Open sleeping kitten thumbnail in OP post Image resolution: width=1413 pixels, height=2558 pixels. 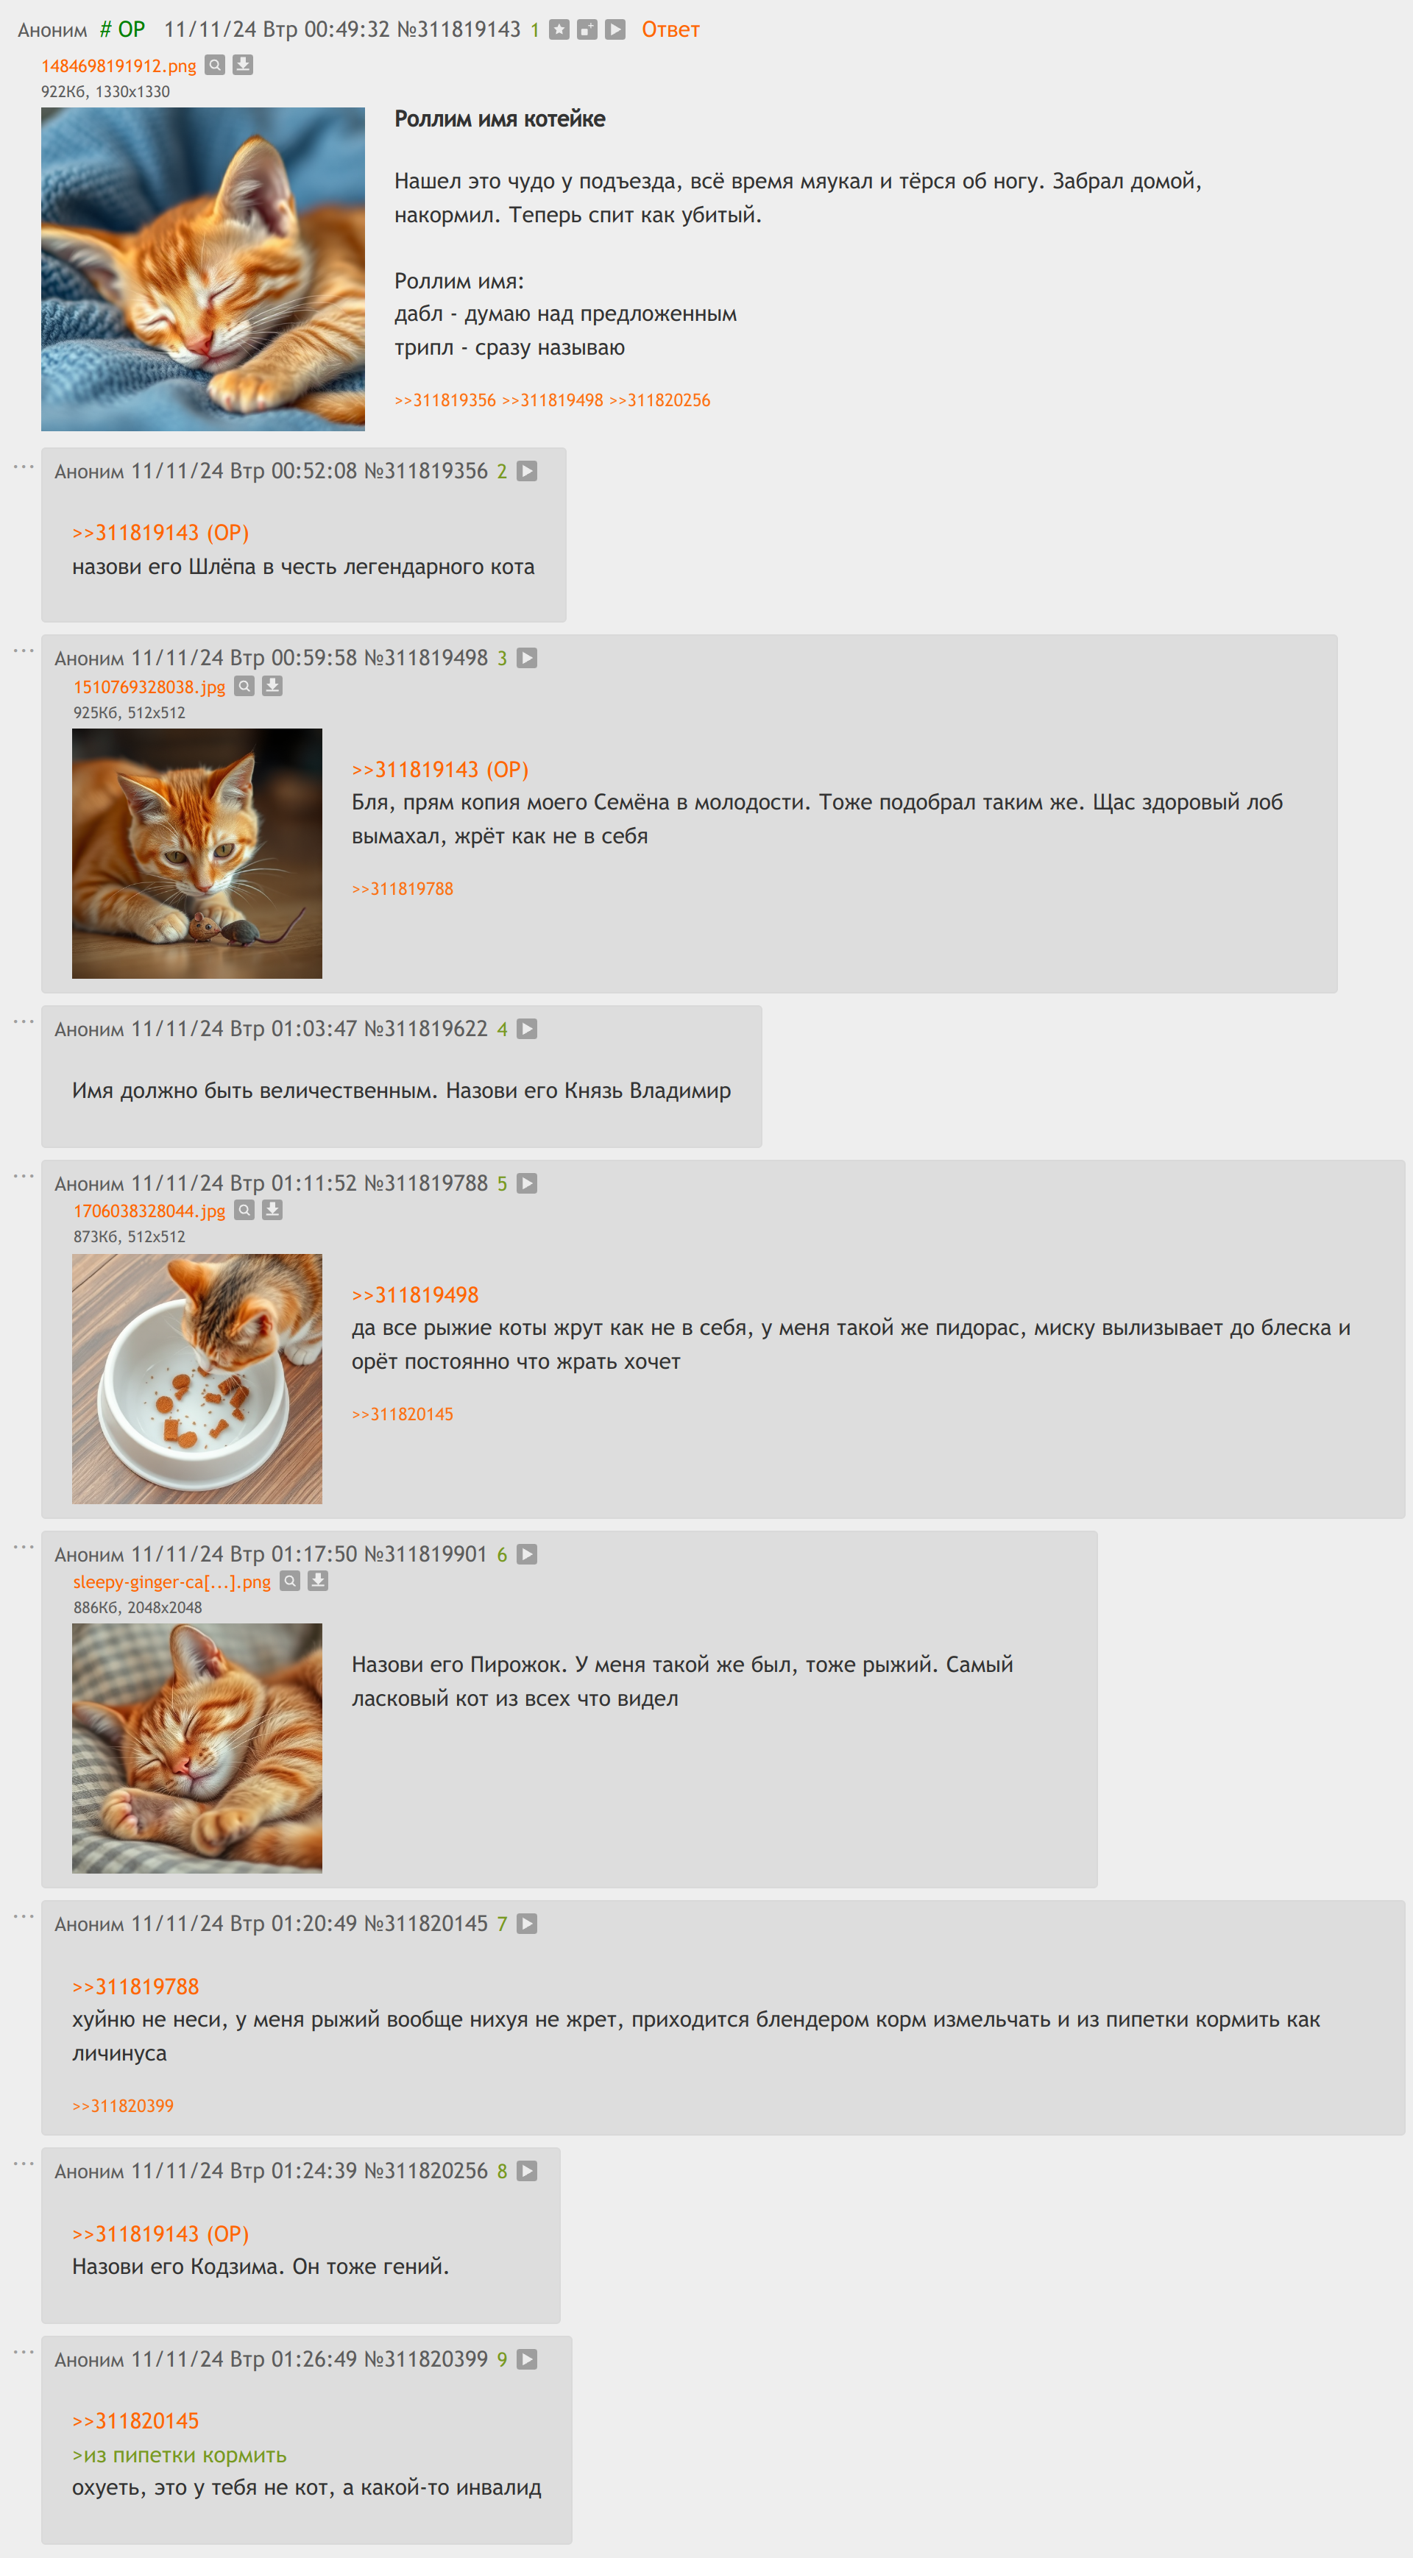pyautogui.click(x=202, y=269)
